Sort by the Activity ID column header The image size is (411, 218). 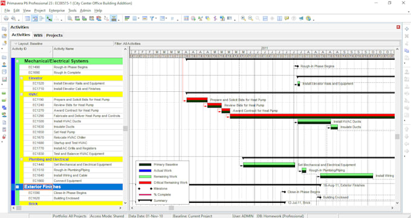click(x=31, y=51)
